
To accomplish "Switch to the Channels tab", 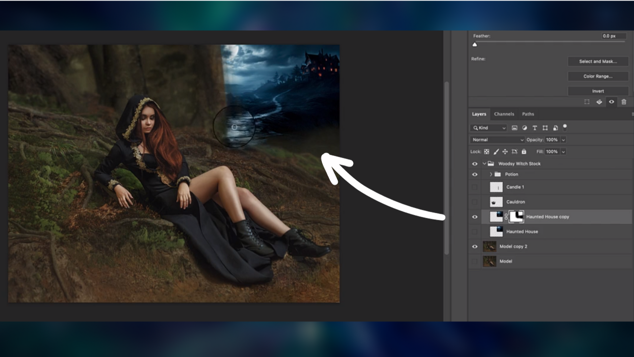I will 504,114.
